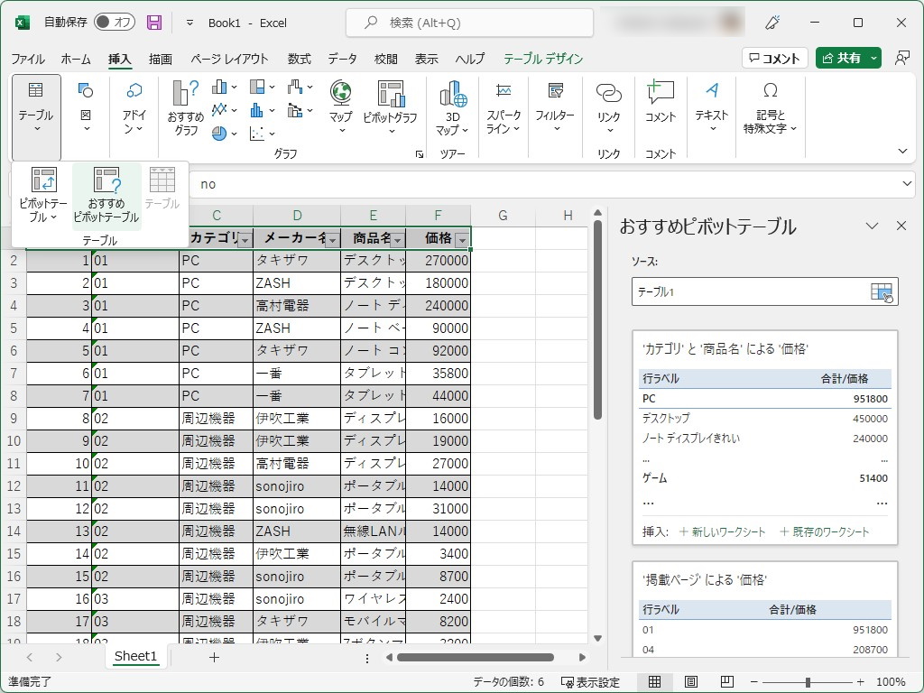This screenshot has height=693, width=924.
Task: Click the zoom out minus button
Action: [x=753, y=682]
